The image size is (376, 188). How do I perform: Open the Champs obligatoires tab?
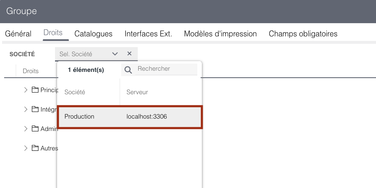(x=303, y=34)
